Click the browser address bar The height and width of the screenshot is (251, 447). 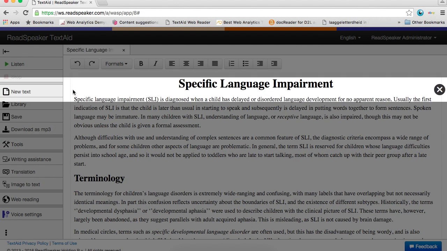[x=223, y=13]
